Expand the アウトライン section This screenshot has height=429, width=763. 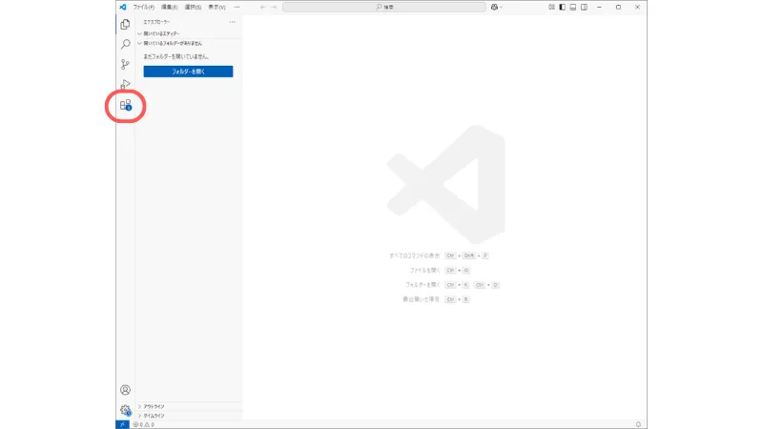point(153,406)
